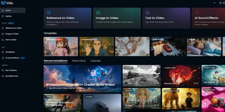Click the Home house icon in sidebar
Image resolution: width=225 pixels, height=112 pixels.
point(3,10)
